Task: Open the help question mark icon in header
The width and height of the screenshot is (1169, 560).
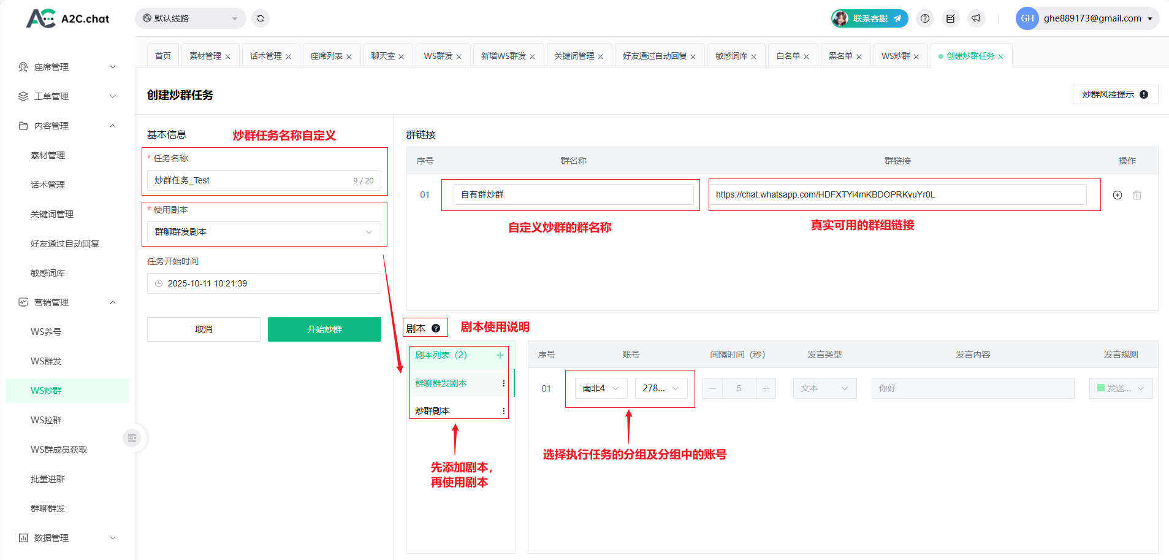Action: tap(925, 18)
